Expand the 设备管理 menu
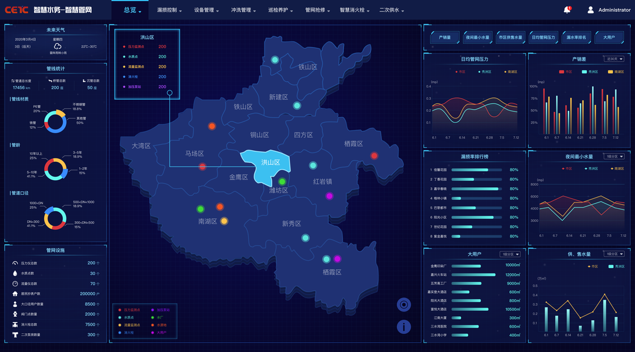The width and height of the screenshot is (635, 352). click(x=206, y=10)
